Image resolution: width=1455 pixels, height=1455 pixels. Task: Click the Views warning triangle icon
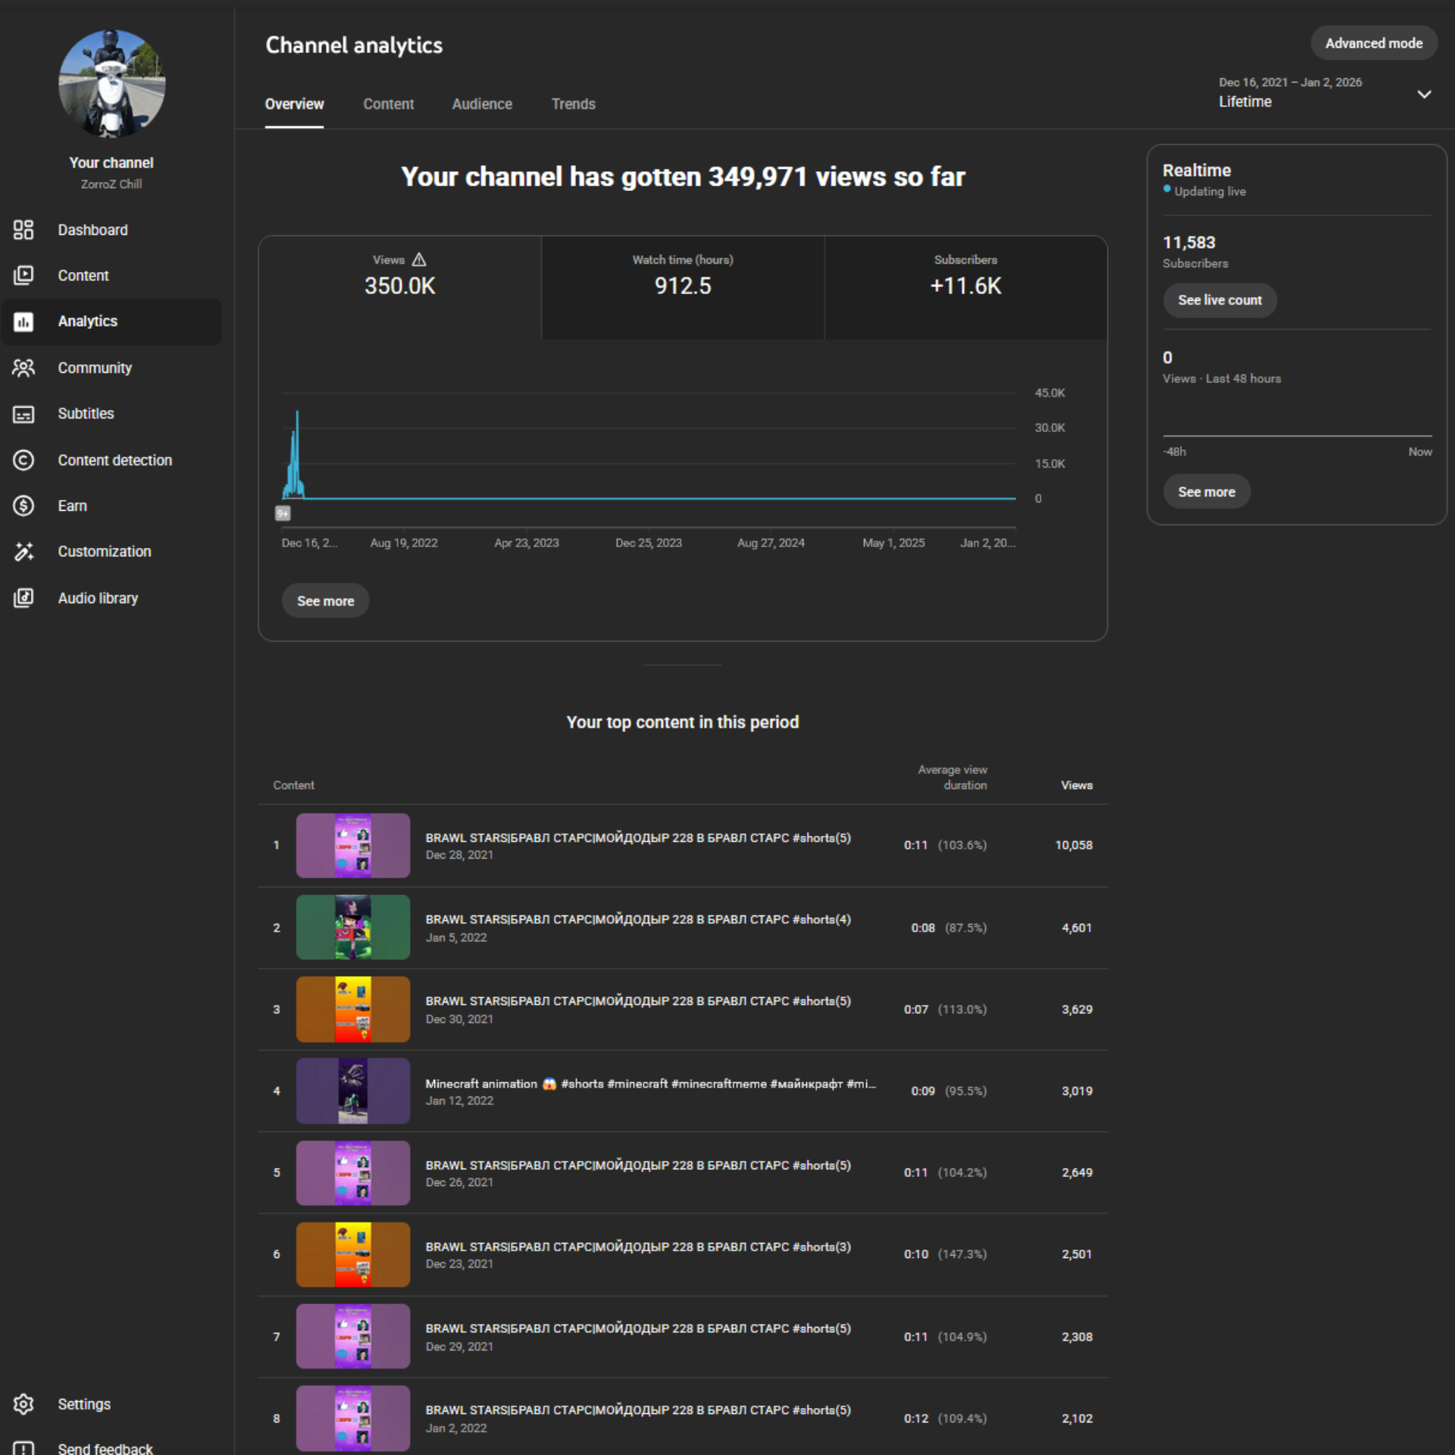[x=419, y=260]
